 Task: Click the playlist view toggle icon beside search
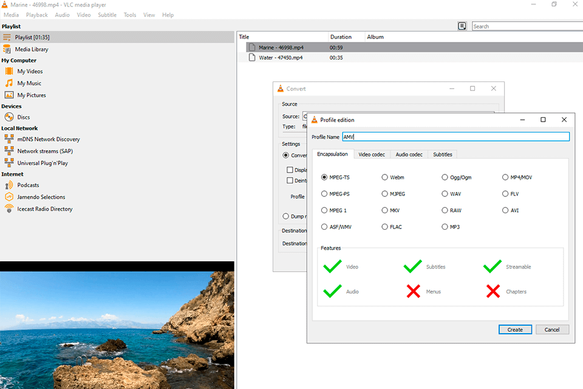pos(462,26)
